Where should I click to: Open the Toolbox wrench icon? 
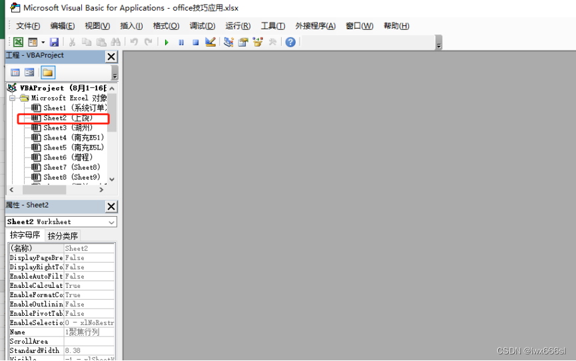272,42
